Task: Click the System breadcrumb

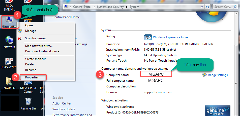Action: pyautogui.click(x=134, y=7)
